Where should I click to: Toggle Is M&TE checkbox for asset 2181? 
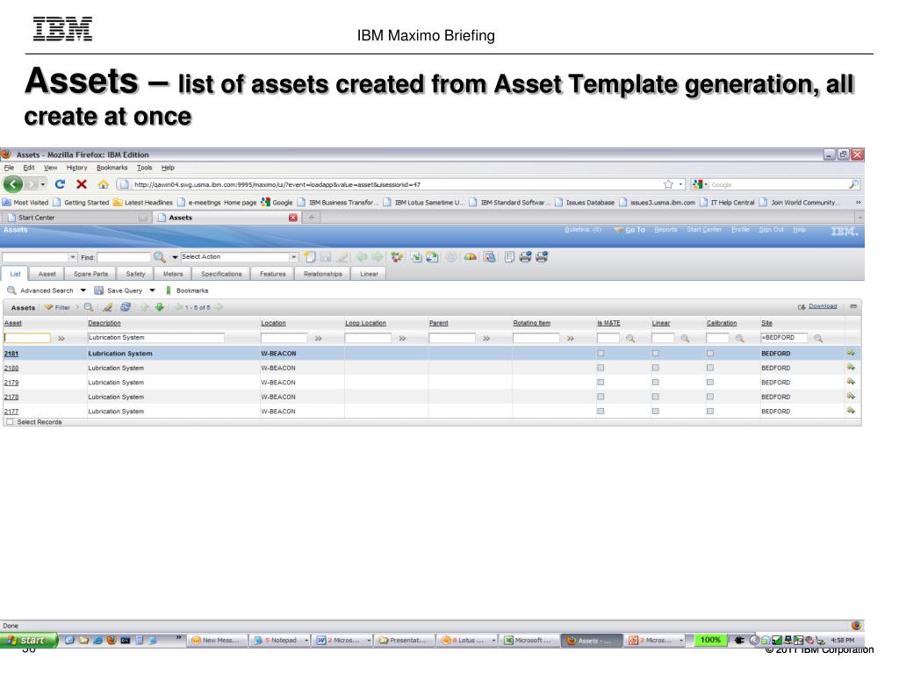pos(601,353)
